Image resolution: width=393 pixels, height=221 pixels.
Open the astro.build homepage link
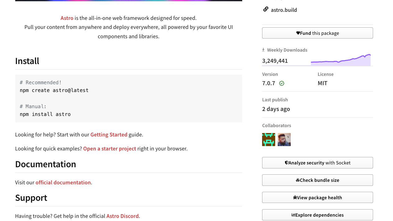284,10
